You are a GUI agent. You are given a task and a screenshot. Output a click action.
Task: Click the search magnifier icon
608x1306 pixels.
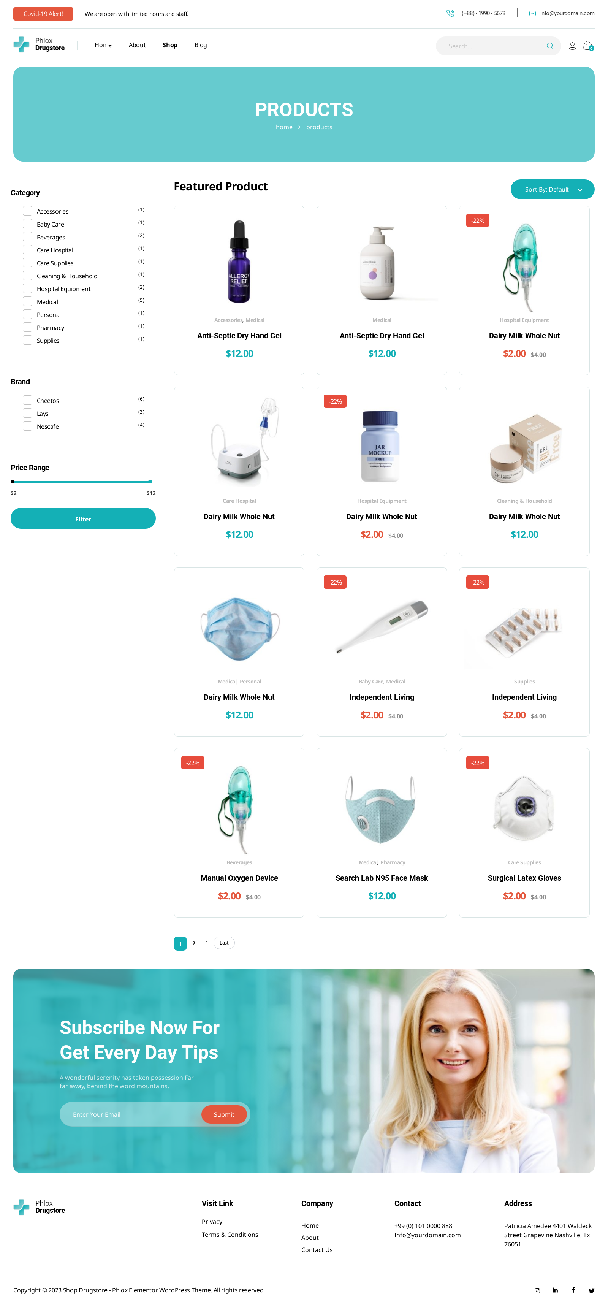click(x=550, y=46)
